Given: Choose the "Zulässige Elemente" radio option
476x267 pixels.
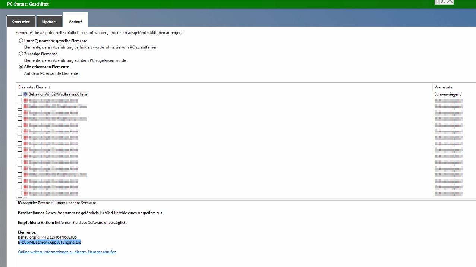Looking at the screenshot, I should pyautogui.click(x=21, y=54).
